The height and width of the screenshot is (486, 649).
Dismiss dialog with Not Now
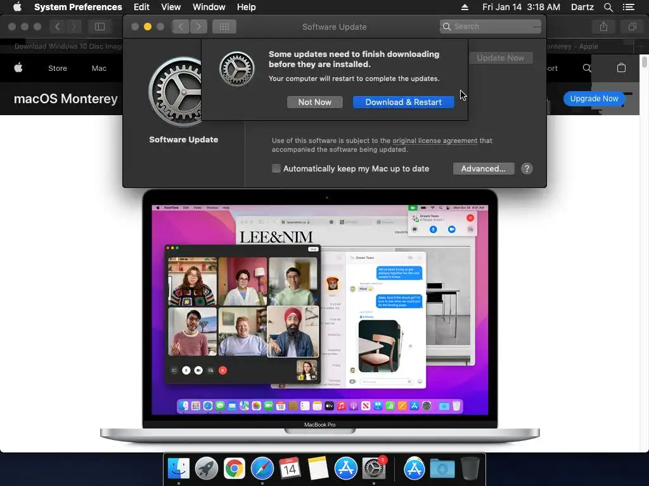314,102
